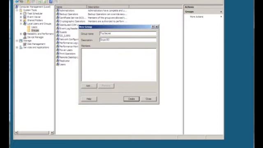Expand the Reliability and Performance node
Screen dimensions: 263x148
[x=21, y=34]
